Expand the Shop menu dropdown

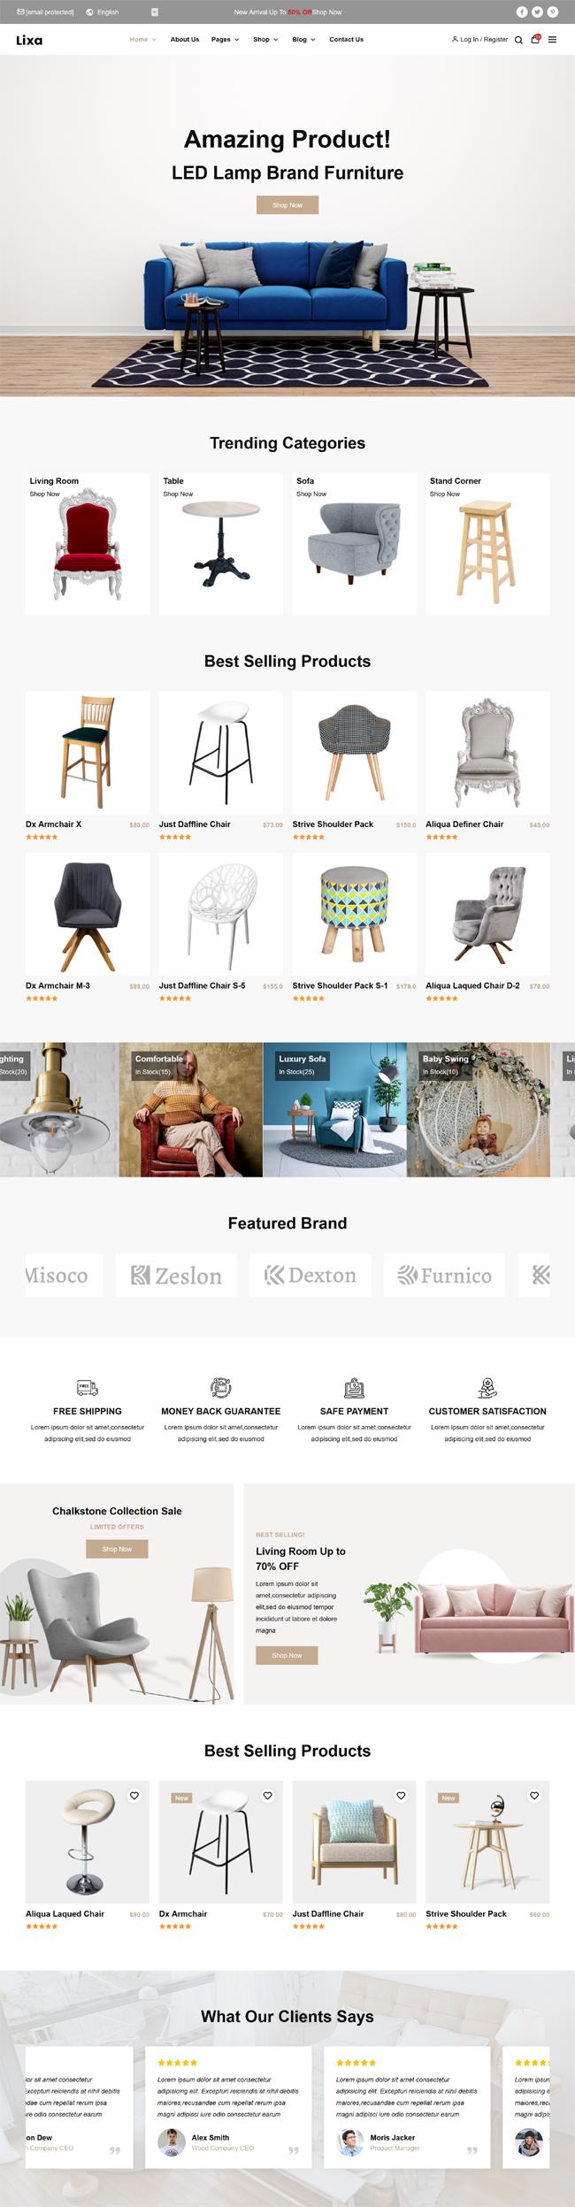(265, 40)
